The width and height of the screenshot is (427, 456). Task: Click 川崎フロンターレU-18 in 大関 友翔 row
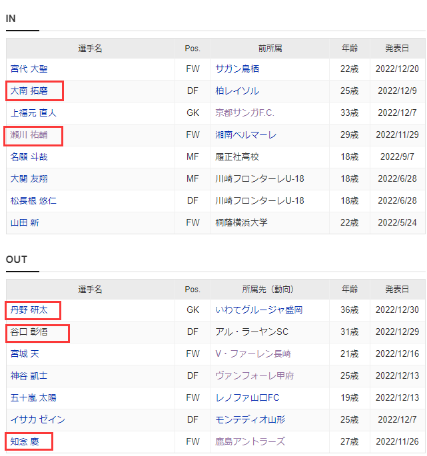click(x=260, y=178)
